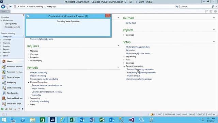
Task: Expand Coverage under Reports
Action: pyautogui.click(x=124, y=35)
